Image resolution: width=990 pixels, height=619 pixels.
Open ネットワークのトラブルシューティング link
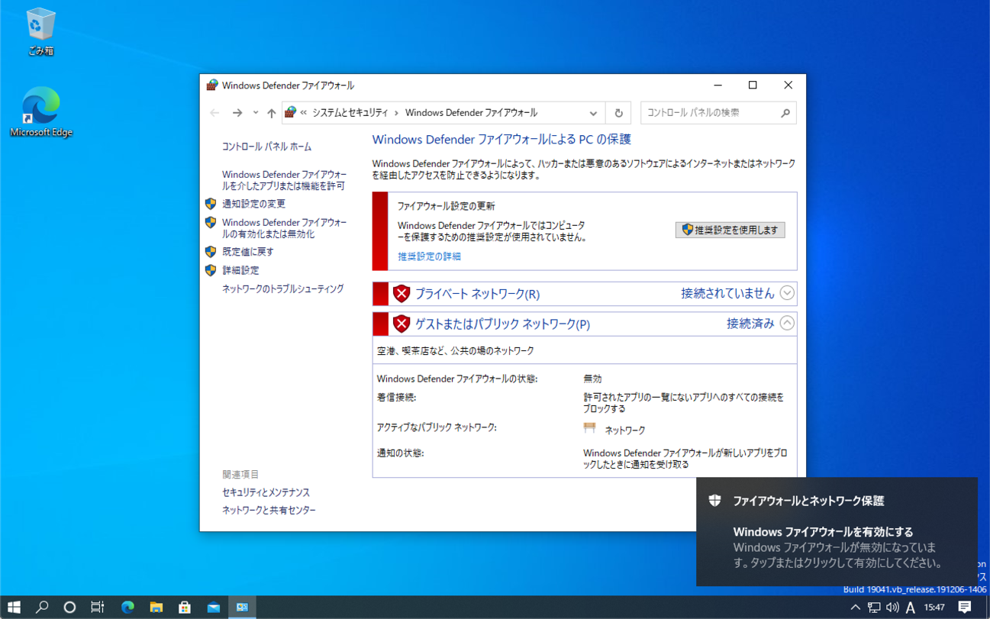(x=282, y=289)
